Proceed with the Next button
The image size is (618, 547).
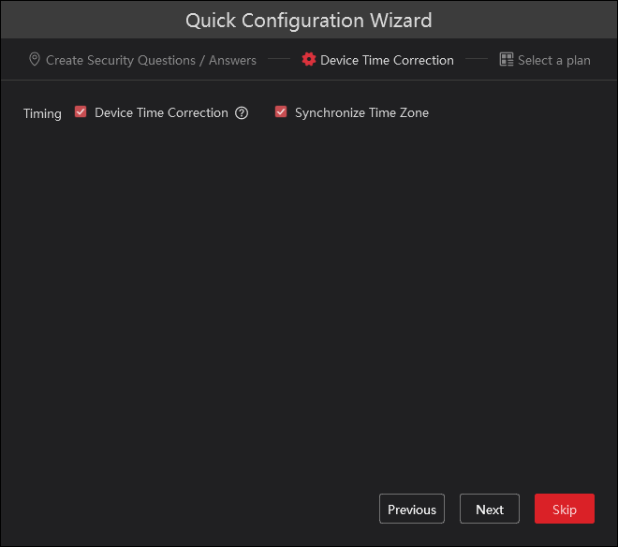(x=490, y=509)
